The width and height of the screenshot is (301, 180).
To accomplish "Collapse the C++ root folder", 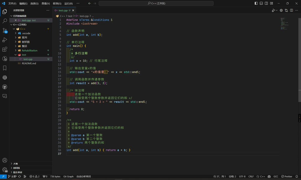I will [x=31, y=29].
